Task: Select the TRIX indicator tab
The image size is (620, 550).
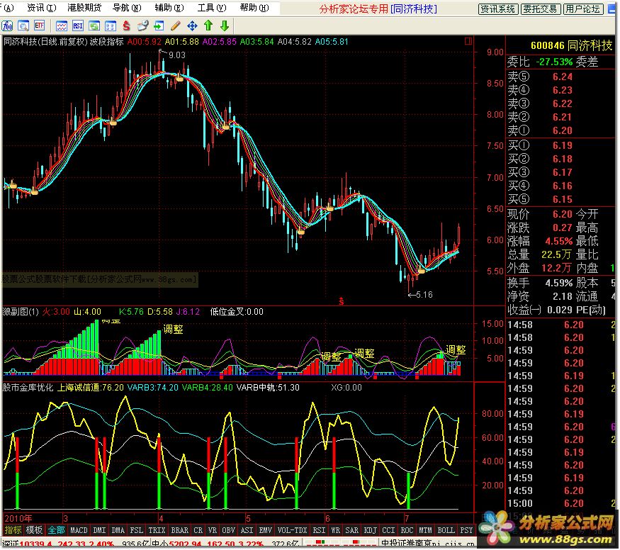Action: [x=157, y=530]
